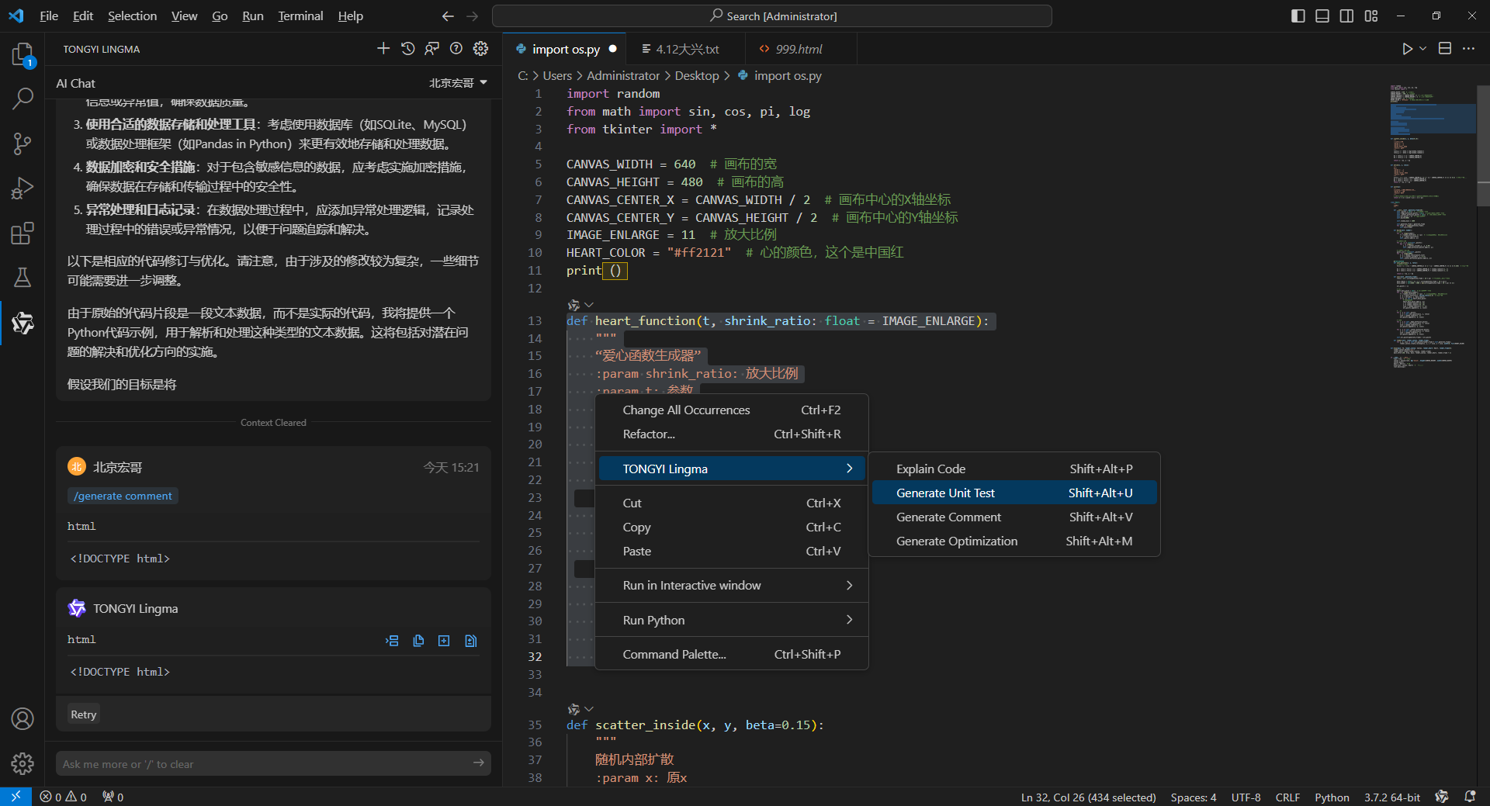Choose Change All Occurrences
Viewport: 1490px width, 806px height.
point(732,410)
